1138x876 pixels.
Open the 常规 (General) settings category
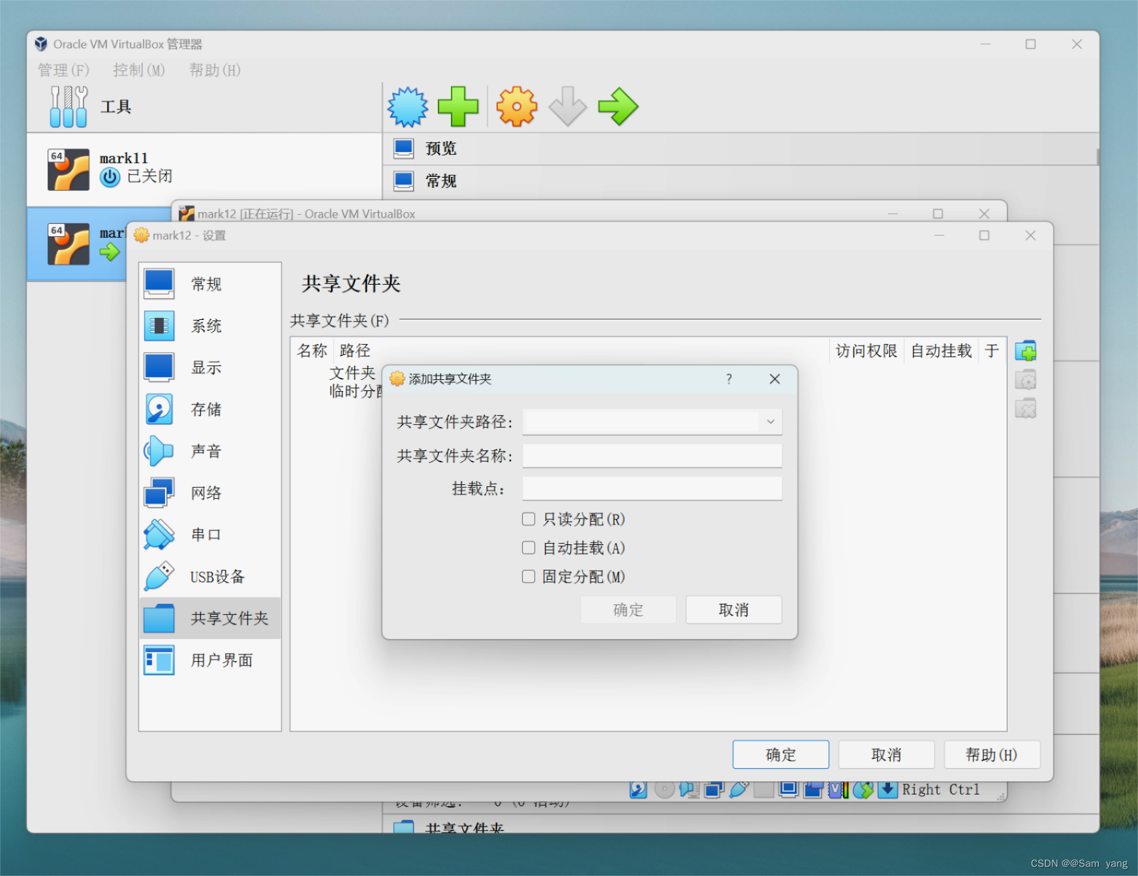click(209, 284)
